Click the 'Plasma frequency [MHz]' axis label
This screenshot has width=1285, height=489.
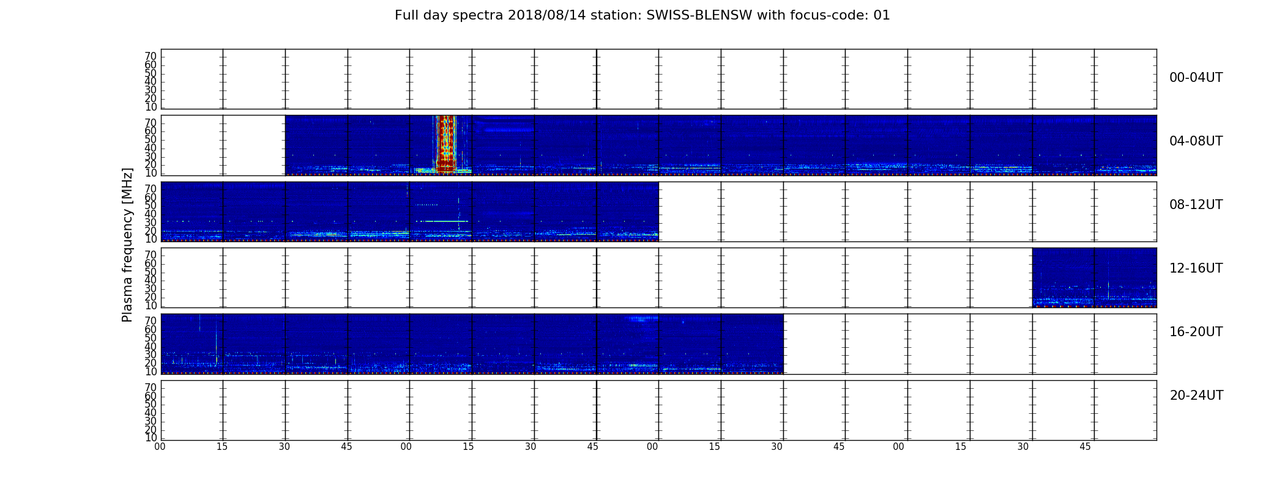pos(127,244)
